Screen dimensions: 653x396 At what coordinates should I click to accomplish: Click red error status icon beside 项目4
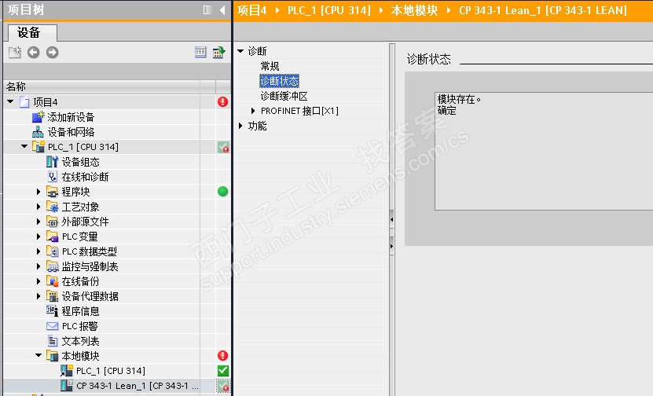click(x=223, y=102)
